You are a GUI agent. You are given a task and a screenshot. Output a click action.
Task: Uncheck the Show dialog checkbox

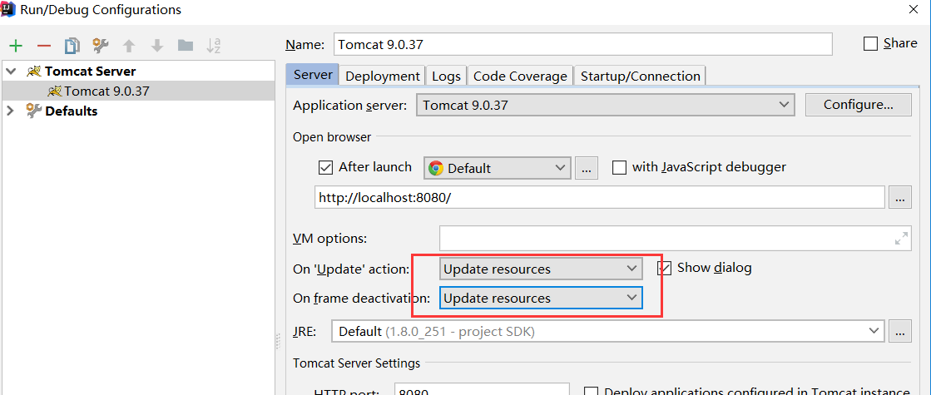coord(664,268)
